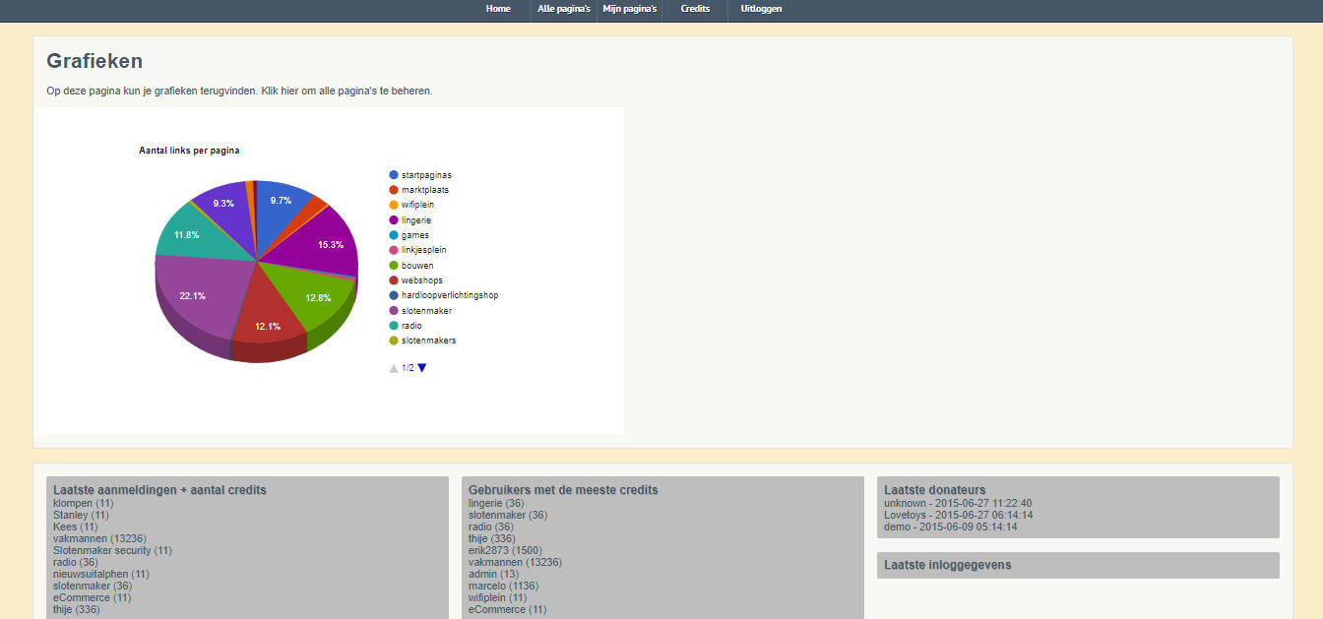Go to next legend page with down arrow
Viewport: 1323px width, 619px height.
pos(422,368)
